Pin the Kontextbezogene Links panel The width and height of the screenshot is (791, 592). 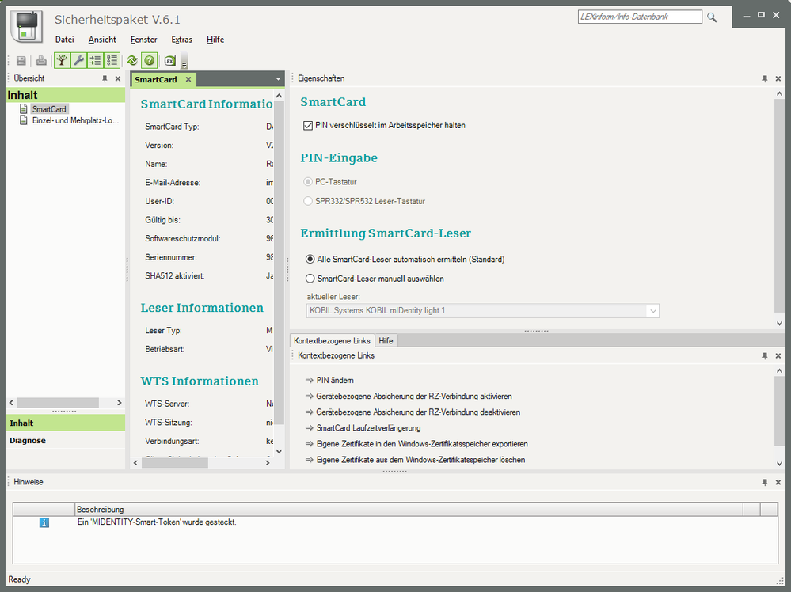[765, 356]
